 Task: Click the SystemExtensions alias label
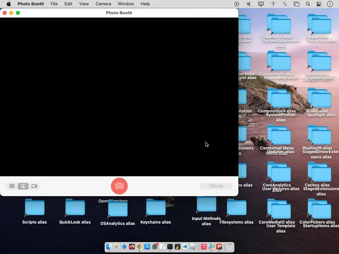(x=281, y=43)
